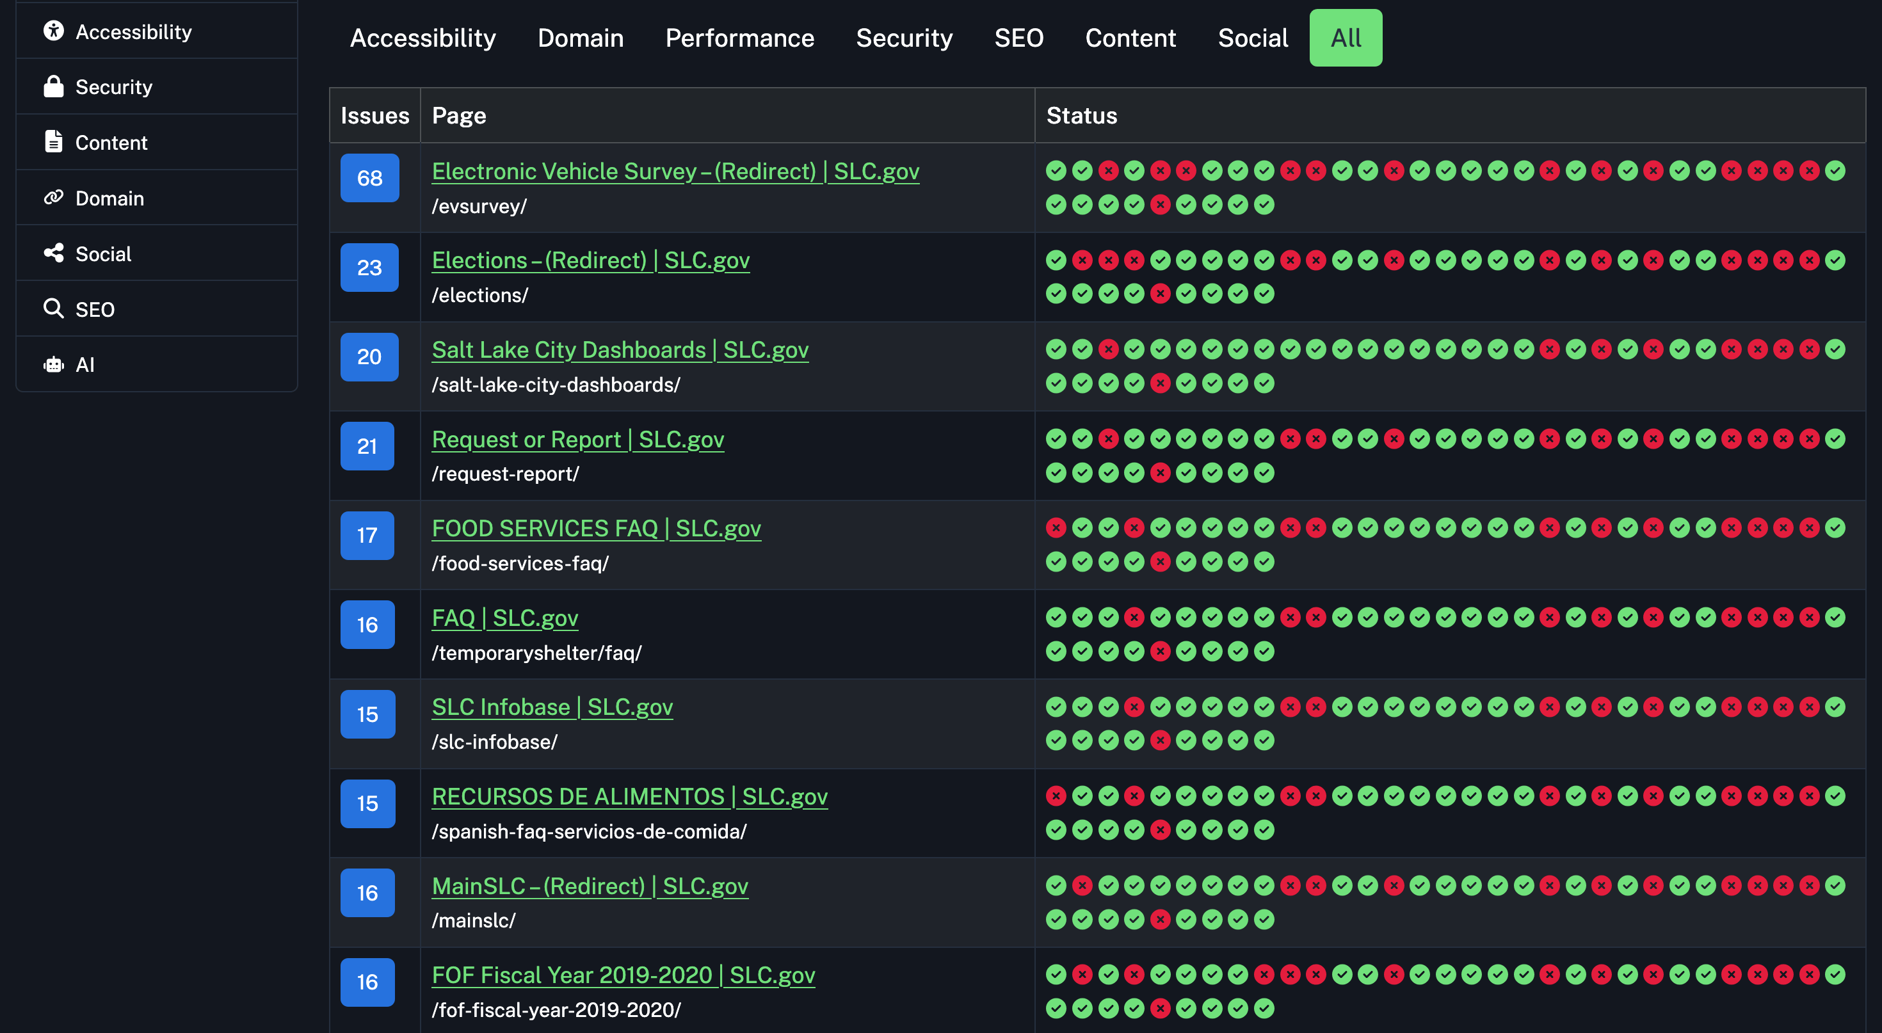The height and width of the screenshot is (1033, 1882).
Task: Click the Content document icon in sidebar
Action: tap(53, 141)
